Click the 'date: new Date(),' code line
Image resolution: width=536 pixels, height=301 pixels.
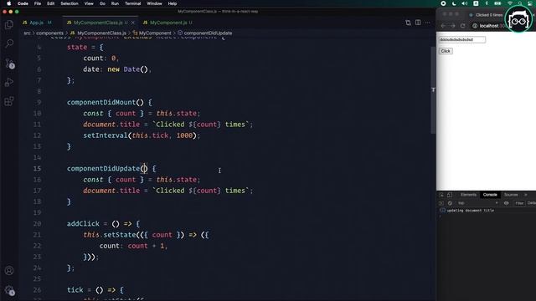click(117, 69)
